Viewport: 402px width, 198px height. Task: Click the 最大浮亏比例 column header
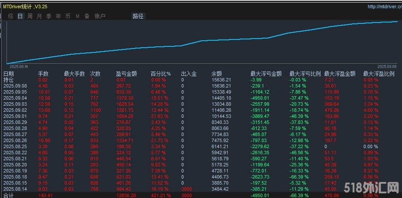tap(305, 74)
